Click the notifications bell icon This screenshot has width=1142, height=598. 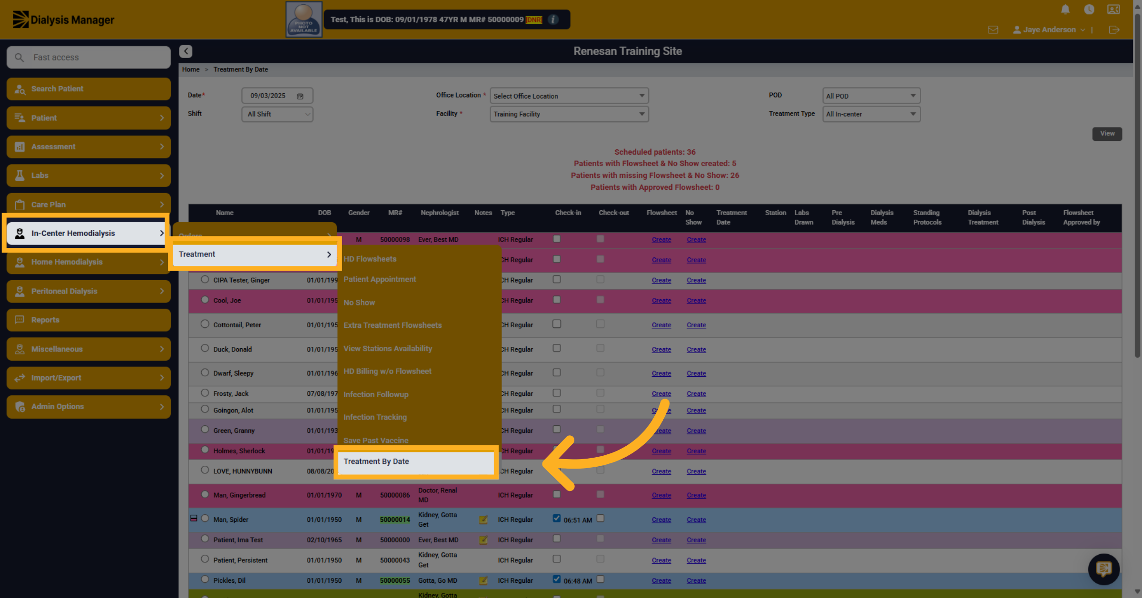pyautogui.click(x=1065, y=10)
